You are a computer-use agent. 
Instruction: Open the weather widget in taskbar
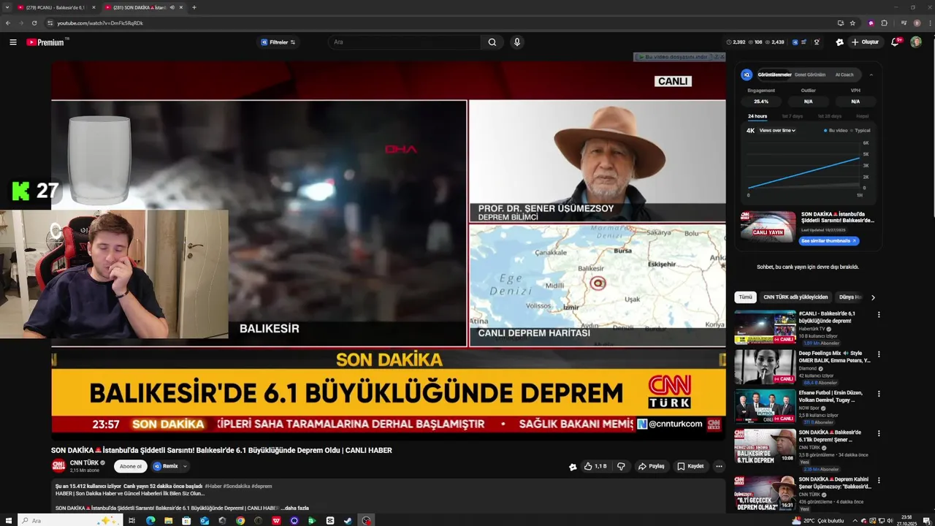point(818,521)
